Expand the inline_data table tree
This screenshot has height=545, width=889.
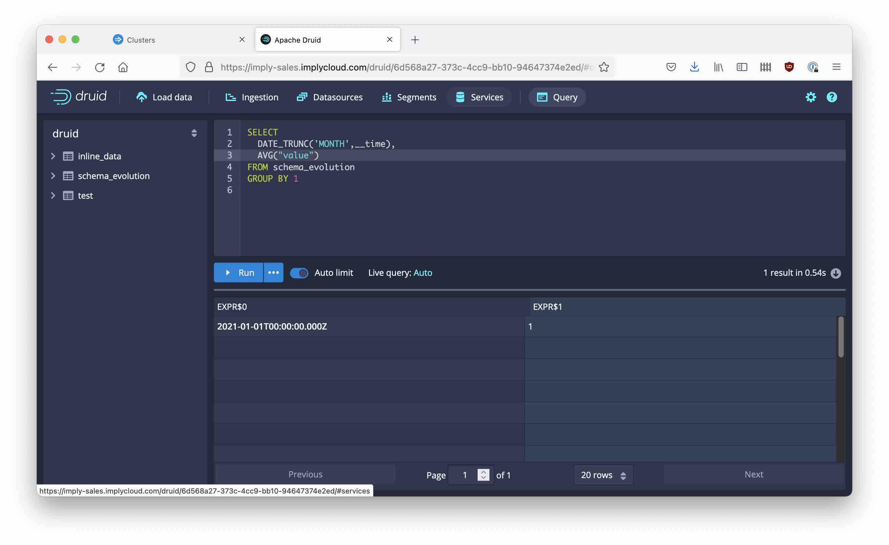(53, 156)
